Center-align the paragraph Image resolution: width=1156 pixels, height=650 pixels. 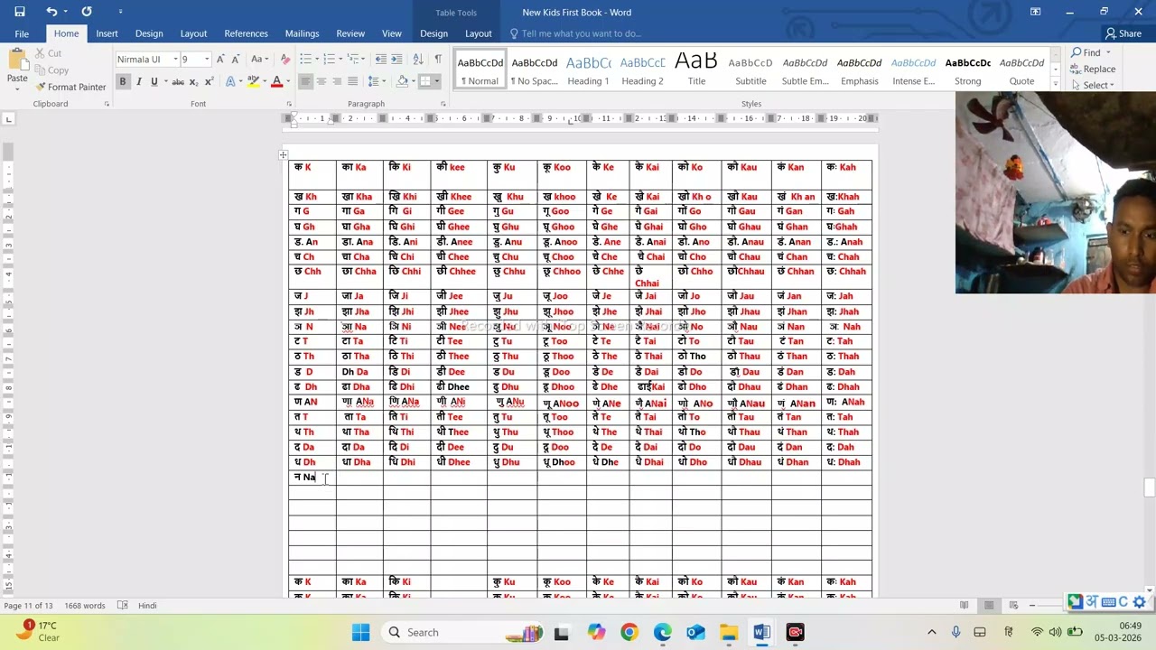tap(322, 81)
